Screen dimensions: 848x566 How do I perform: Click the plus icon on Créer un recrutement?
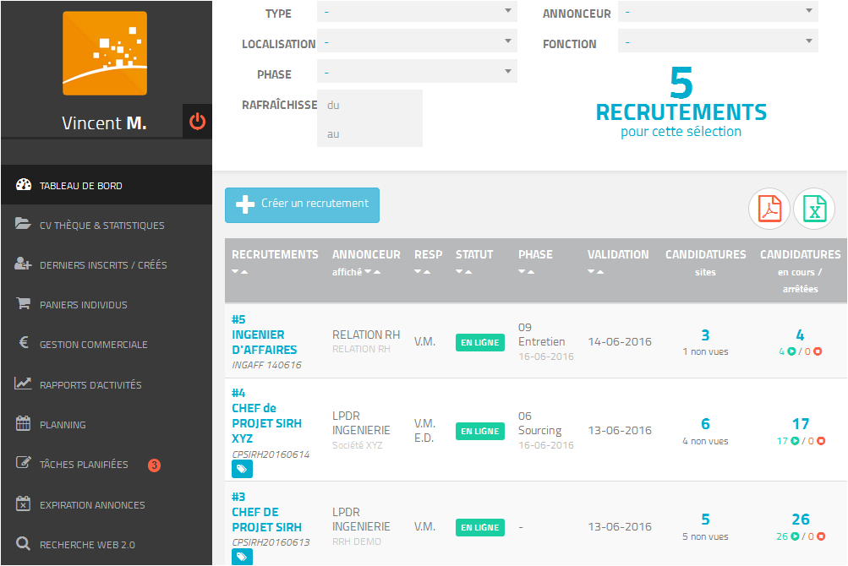245,204
